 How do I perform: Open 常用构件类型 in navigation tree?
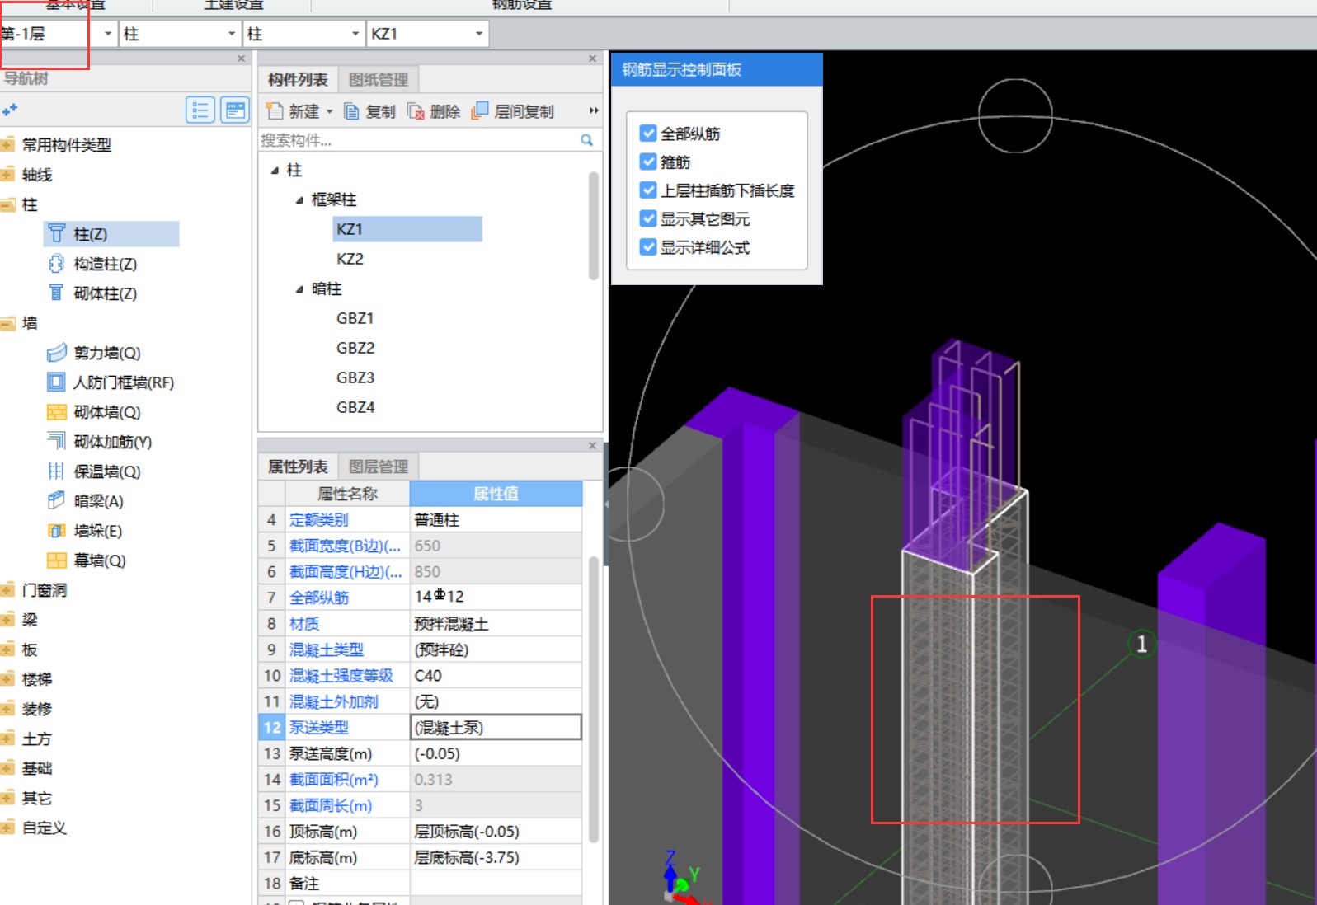[66, 145]
